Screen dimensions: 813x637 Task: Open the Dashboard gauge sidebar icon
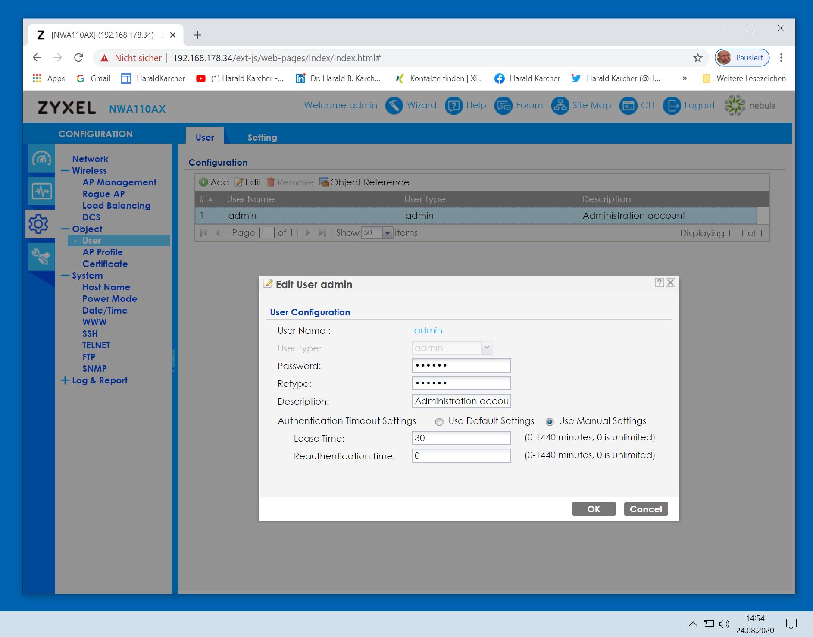pos(41,159)
